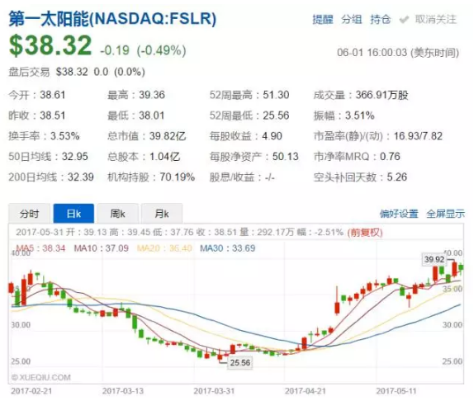The height and width of the screenshot is (410, 474).
Task: Select the 日k chart tab
Action: [73, 214]
